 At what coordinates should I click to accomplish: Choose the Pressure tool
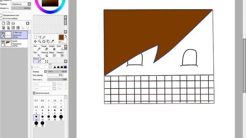[45, 54]
